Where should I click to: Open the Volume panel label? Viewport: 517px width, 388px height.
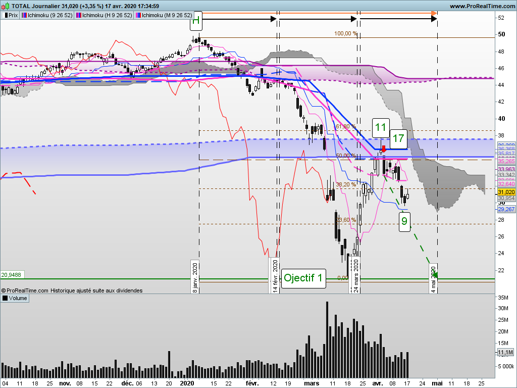coord(15,298)
